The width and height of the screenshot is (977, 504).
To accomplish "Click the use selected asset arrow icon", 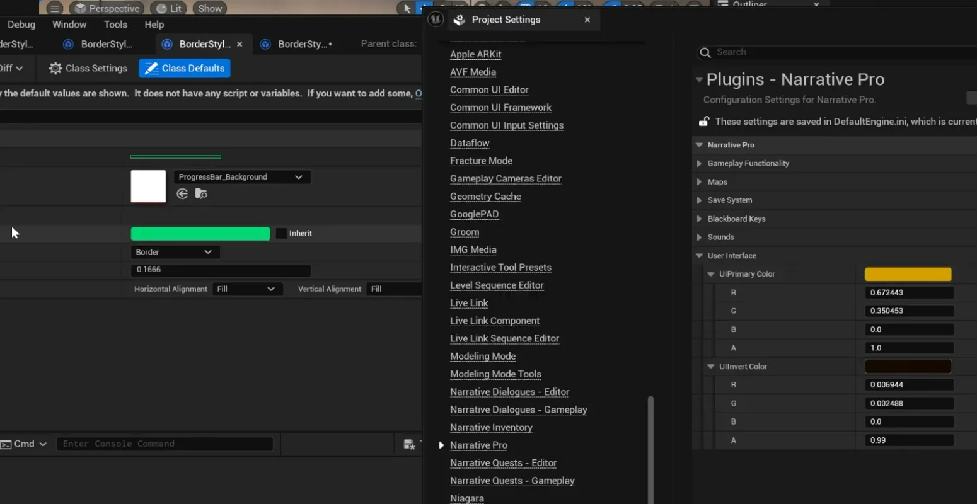I will (182, 193).
